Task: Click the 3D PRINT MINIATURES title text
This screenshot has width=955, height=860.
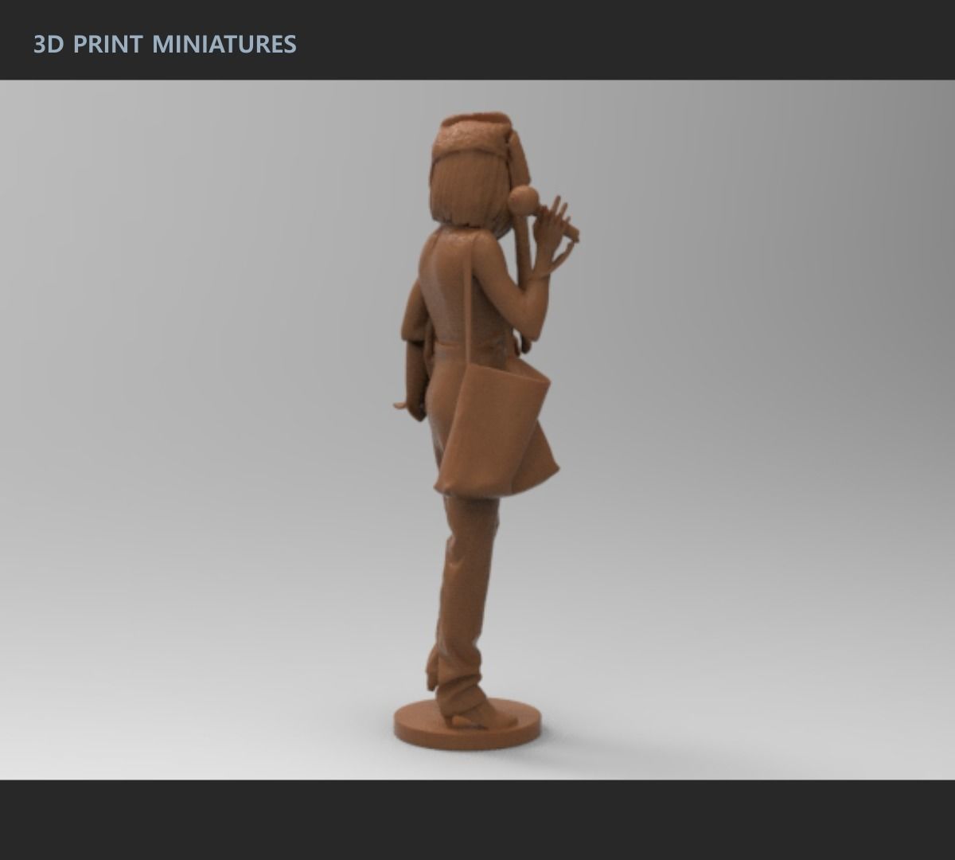Action: pos(165,44)
